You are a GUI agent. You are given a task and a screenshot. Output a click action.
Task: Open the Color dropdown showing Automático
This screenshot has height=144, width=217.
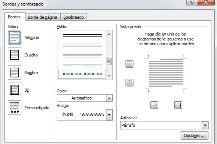click(109, 98)
